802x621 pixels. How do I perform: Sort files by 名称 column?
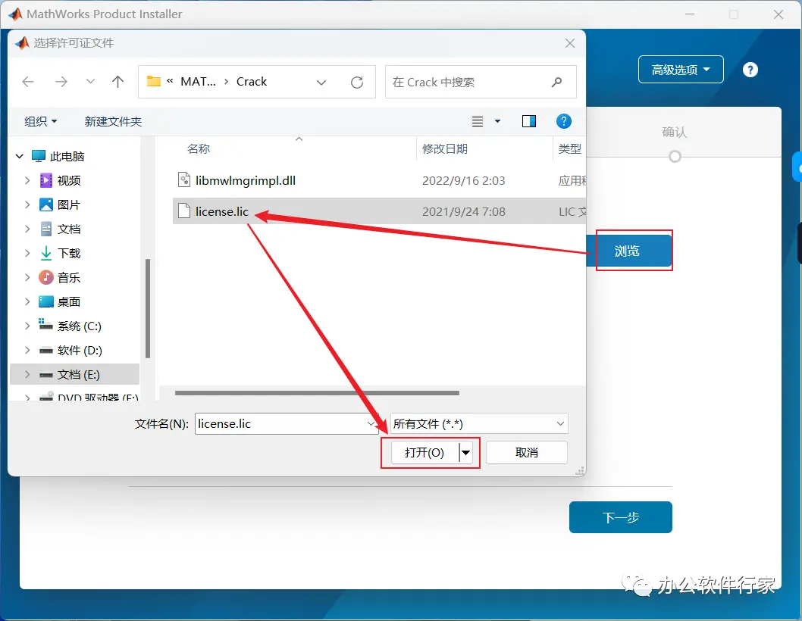(x=199, y=148)
